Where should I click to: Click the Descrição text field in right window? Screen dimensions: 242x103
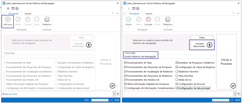tap(169, 57)
